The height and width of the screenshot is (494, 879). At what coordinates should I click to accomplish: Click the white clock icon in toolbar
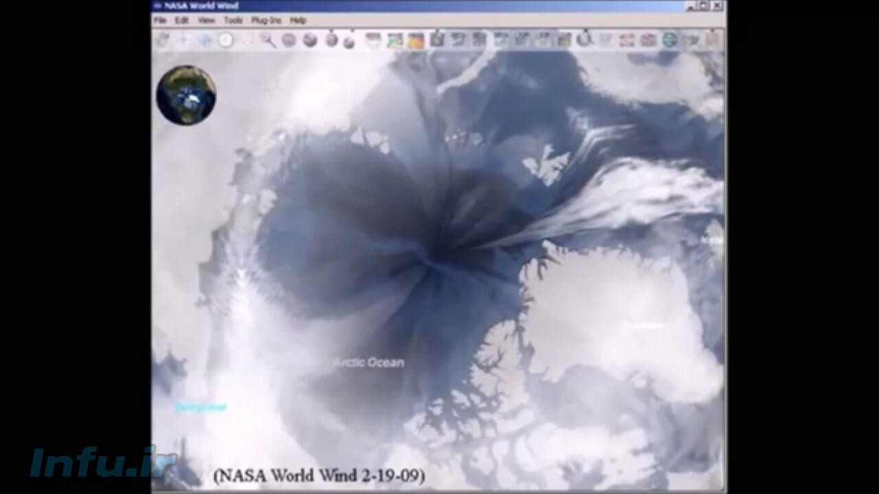226,40
